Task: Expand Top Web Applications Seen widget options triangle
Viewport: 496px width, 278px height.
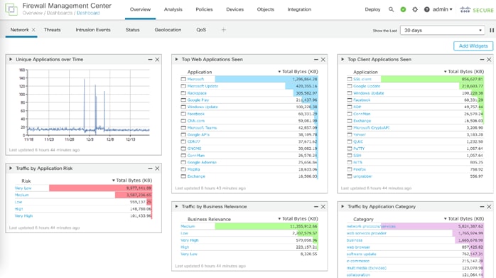Action: [176, 59]
